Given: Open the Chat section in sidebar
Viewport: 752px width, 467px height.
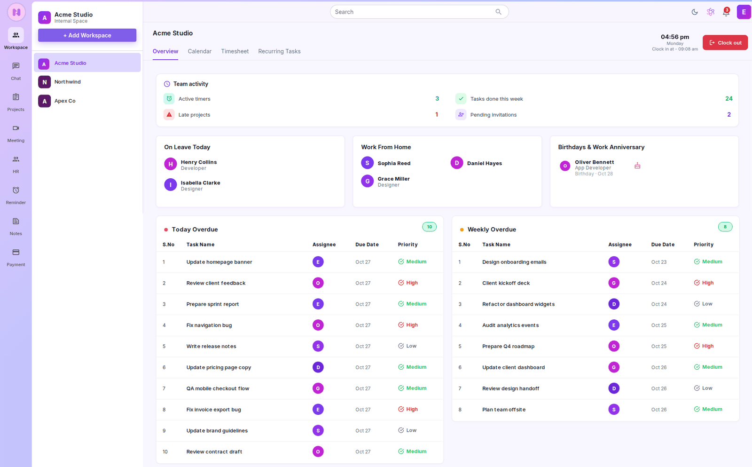Looking at the screenshot, I should [x=16, y=71].
